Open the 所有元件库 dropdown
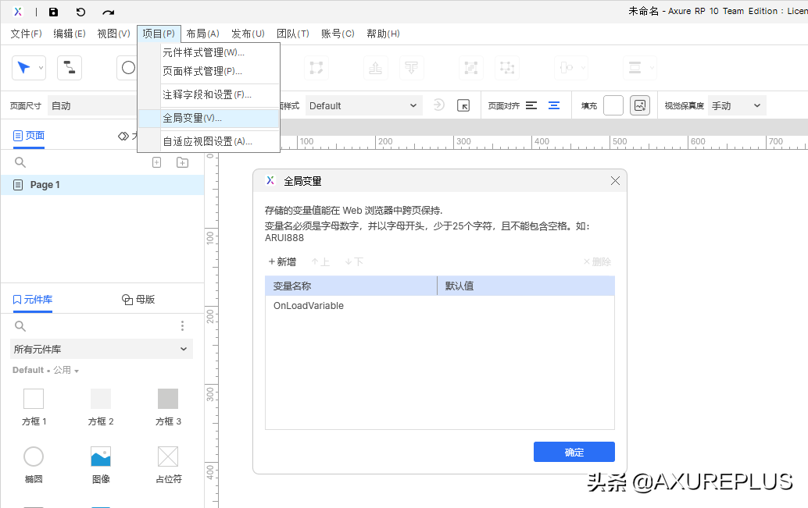 click(101, 349)
